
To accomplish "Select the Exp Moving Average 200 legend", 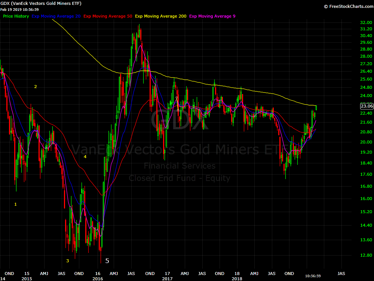I will 161,16.
